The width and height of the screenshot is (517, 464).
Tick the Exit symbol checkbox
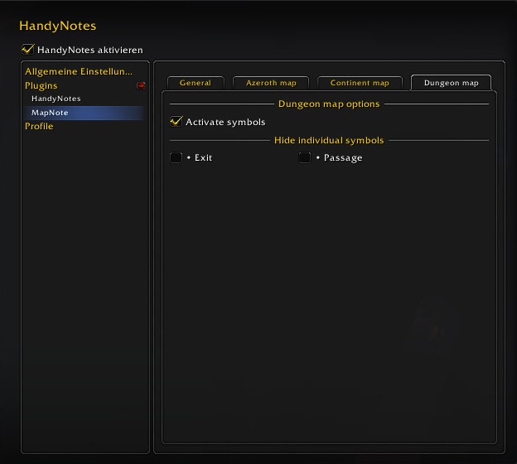pyautogui.click(x=176, y=157)
